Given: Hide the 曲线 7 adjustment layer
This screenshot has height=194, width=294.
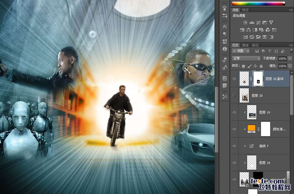Looking at the screenshot, I should coord(234,146).
